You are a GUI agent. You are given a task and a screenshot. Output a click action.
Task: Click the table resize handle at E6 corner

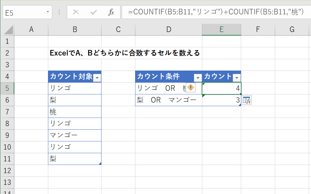[x=240, y=105]
